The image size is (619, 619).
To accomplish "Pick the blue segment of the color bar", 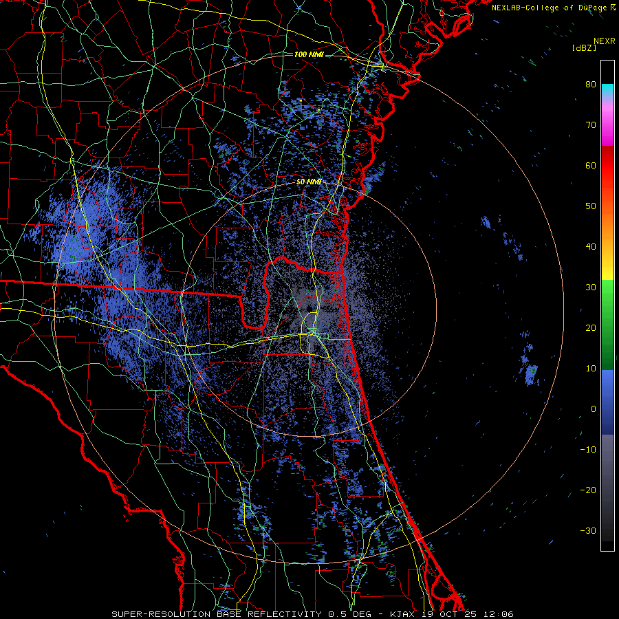I will coord(607,402).
